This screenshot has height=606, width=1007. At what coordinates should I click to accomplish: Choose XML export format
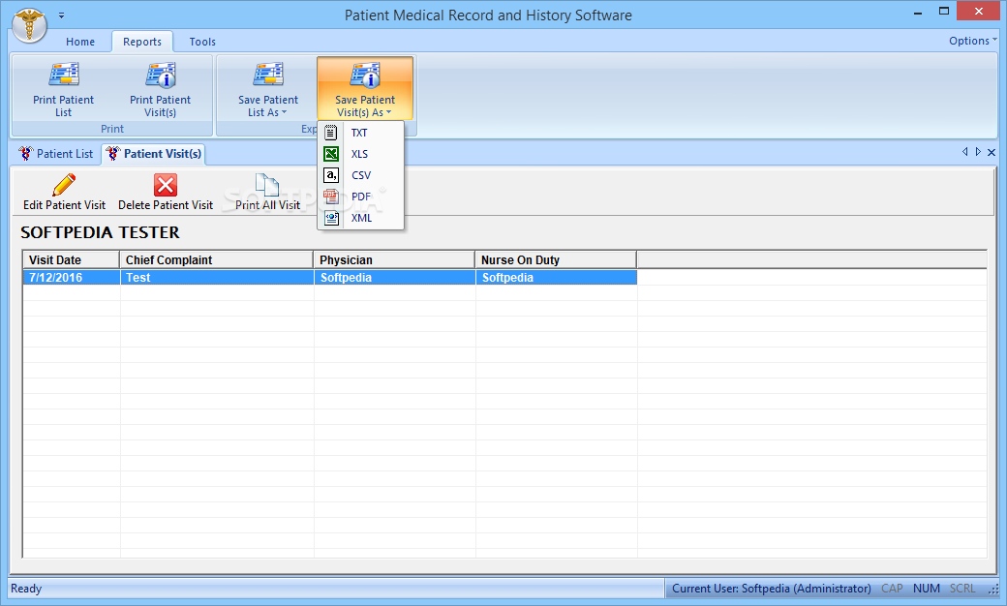pos(361,218)
